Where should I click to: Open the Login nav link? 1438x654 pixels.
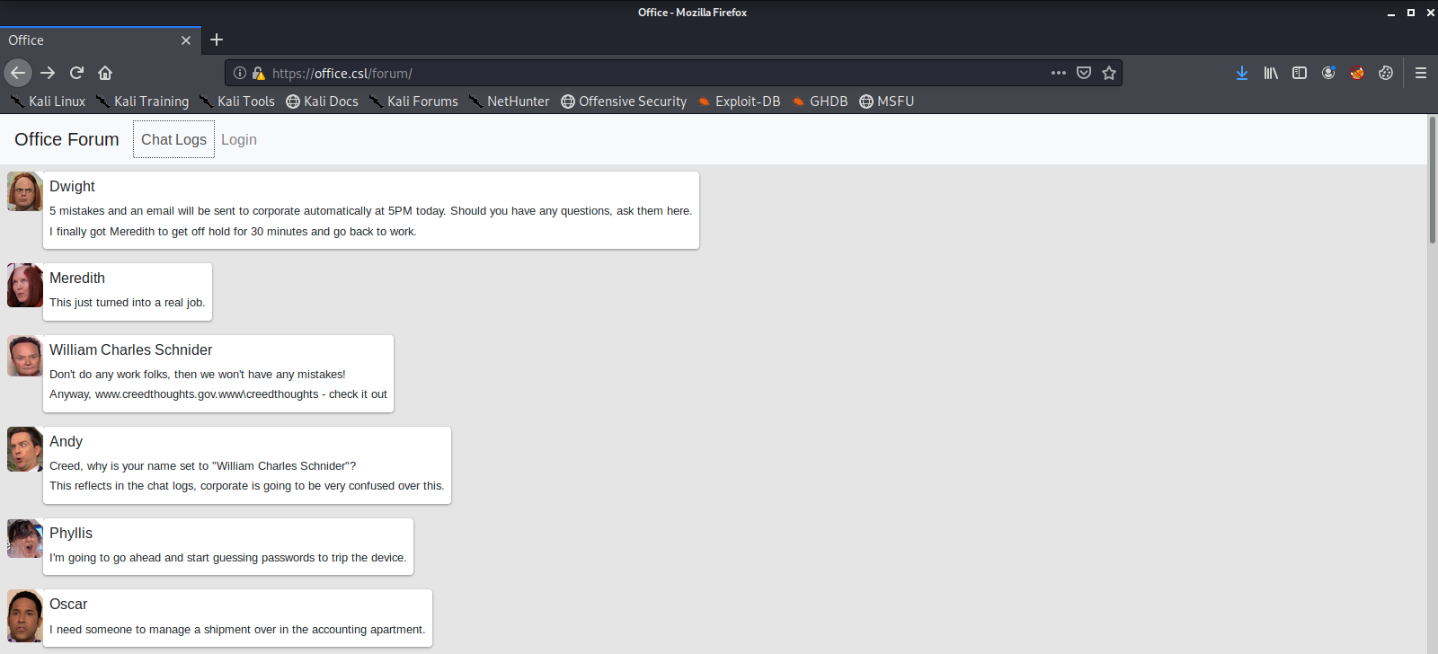pyautogui.click(x=239, y=139)
